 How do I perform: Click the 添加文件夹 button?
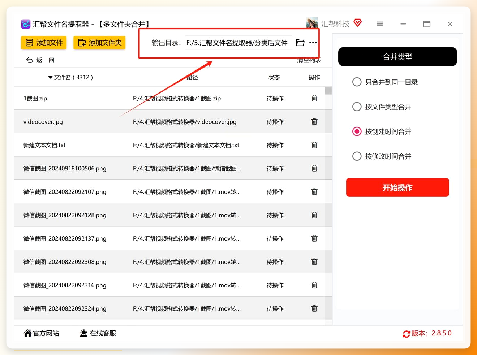click(99, 43)
